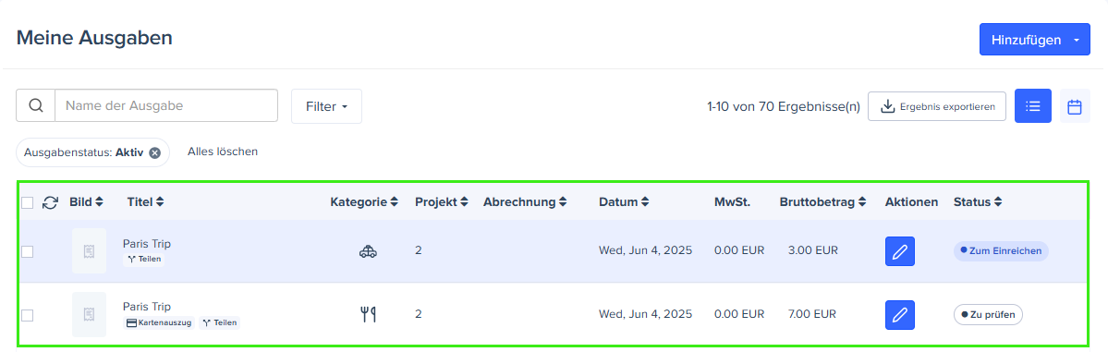This screenshot has width=1108, height=352.
Task: Click the refresh arrows icon in table header
Action: [x=50, y=203]
